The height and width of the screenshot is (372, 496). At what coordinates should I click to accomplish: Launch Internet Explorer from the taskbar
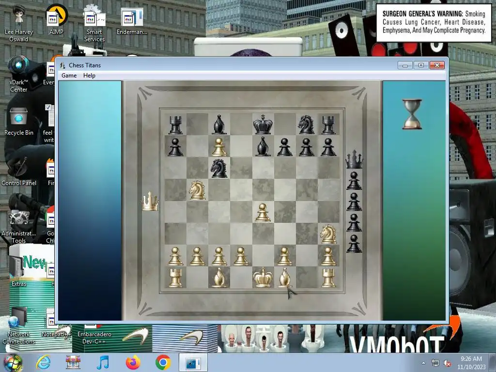point(43,362)
